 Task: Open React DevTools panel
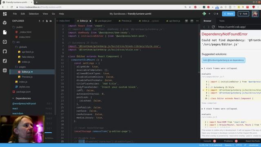[x=252, y=141]
